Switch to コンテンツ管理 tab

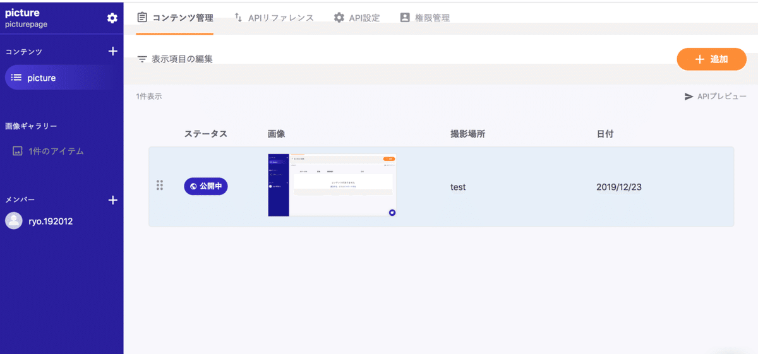[175, 18]
